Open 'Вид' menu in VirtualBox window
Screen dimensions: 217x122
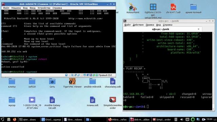pyautogui.click(x=25, y=8)
